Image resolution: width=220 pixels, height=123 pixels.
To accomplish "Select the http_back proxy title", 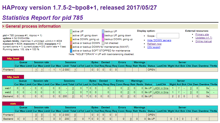I will 13,77.
